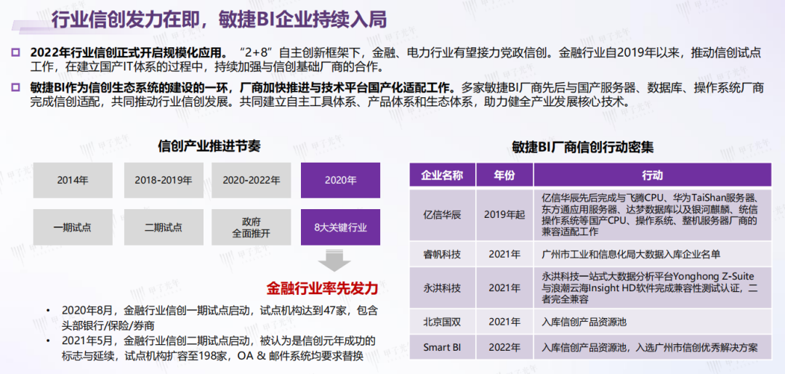This screenshot has height=374, width=785.
Task: Click the 二期试点 box
Action: point(164,227)
